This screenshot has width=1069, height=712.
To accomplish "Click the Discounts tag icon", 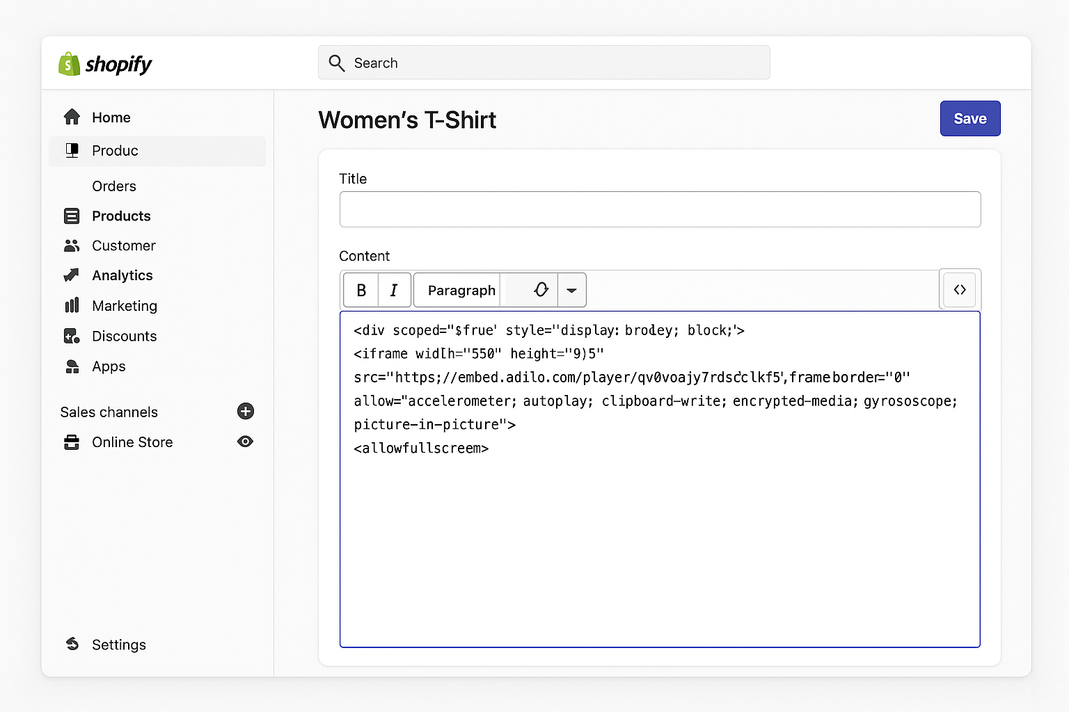I will pyautogui.click(x=72, y=336).
